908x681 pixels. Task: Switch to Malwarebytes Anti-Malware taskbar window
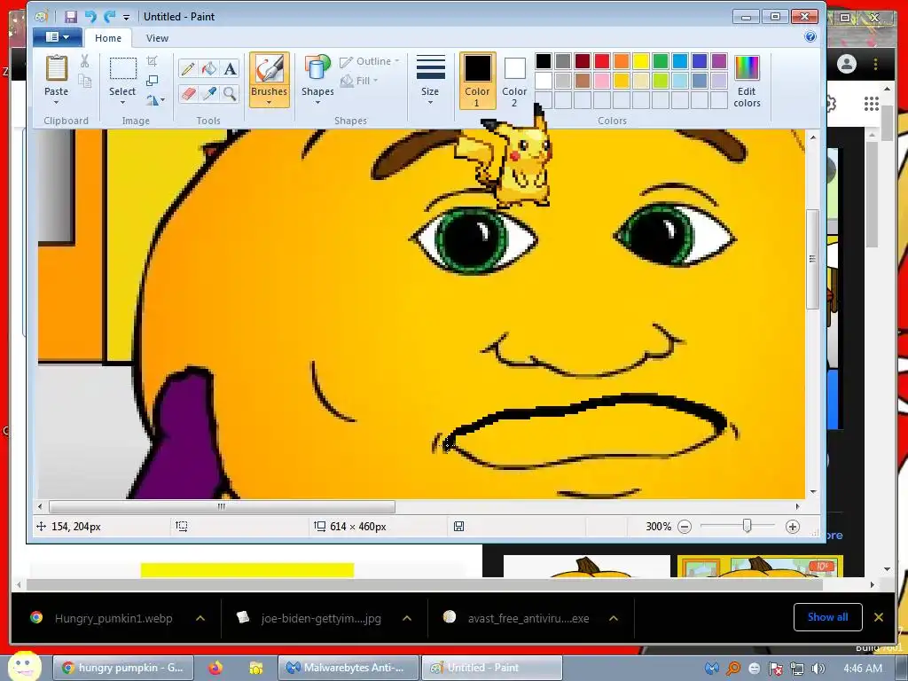tap(348, 668)
